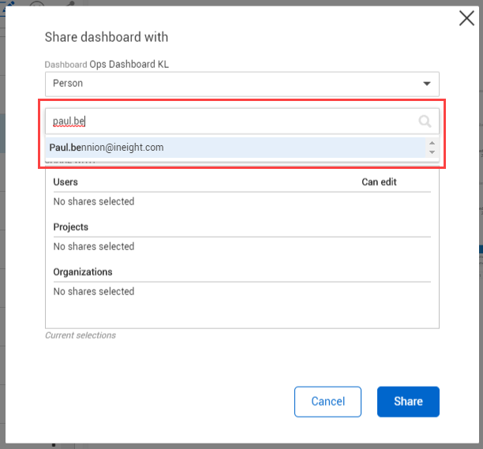Image resolution: width=483 pixels, height=449 pixels.
Task: Select the Organizations section header
Action: (x=83, y=271)
